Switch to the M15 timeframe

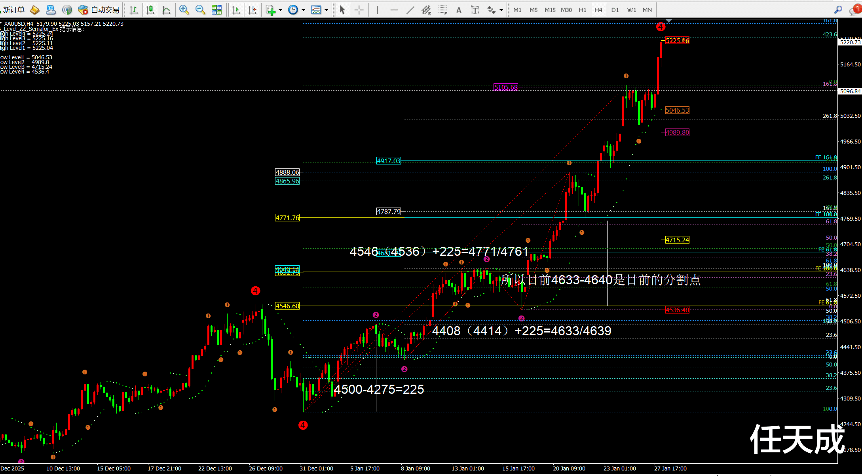pyautogui.click(x=550, y=10)
